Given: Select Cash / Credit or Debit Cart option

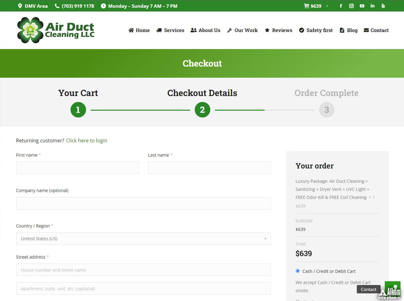Looking at the screenshot, I should tap(298, 271).
